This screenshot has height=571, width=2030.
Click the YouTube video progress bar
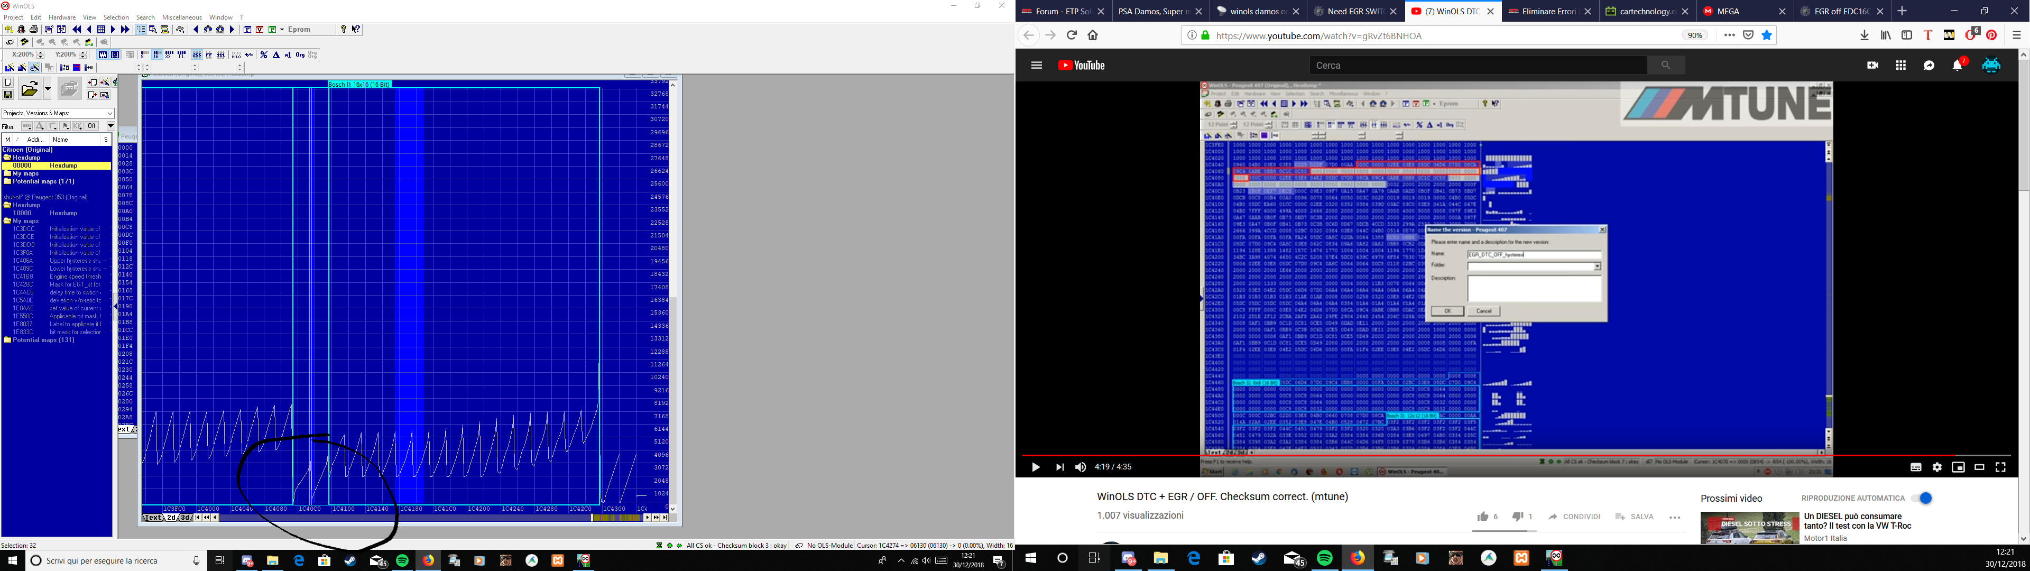click(x=1516, y=455)
